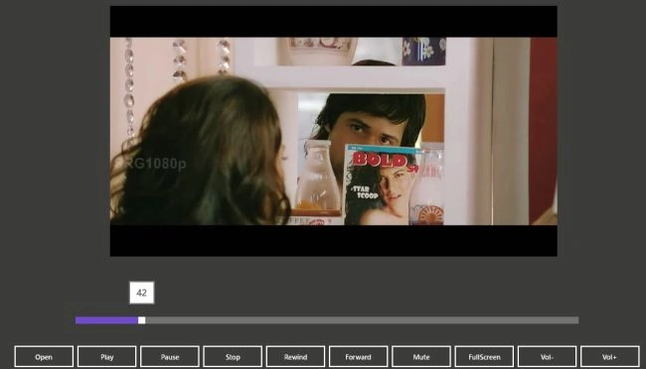Mute the audio
Screen dimensions: 646x369
421,356
